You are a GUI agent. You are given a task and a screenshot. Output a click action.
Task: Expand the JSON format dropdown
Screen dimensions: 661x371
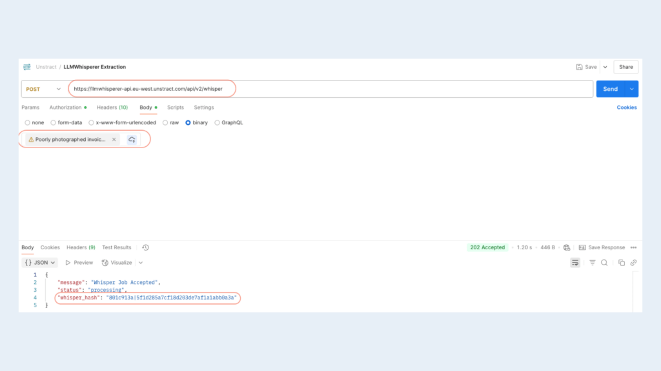[40, 263]
